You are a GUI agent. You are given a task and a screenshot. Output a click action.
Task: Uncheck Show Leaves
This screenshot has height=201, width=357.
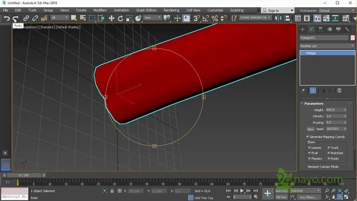(x=310, y=147)
